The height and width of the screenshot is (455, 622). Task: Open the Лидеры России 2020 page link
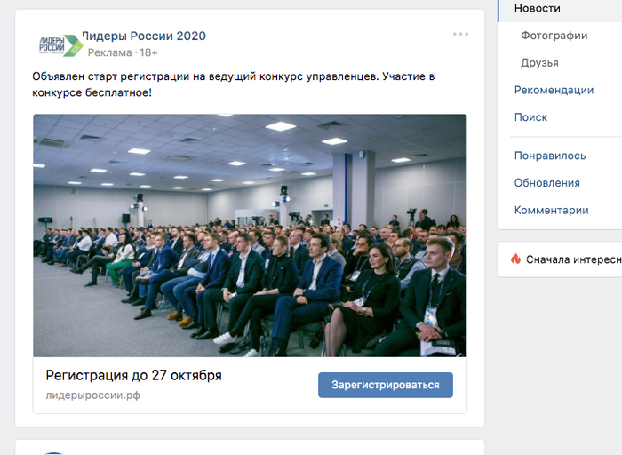click(144, 36)
